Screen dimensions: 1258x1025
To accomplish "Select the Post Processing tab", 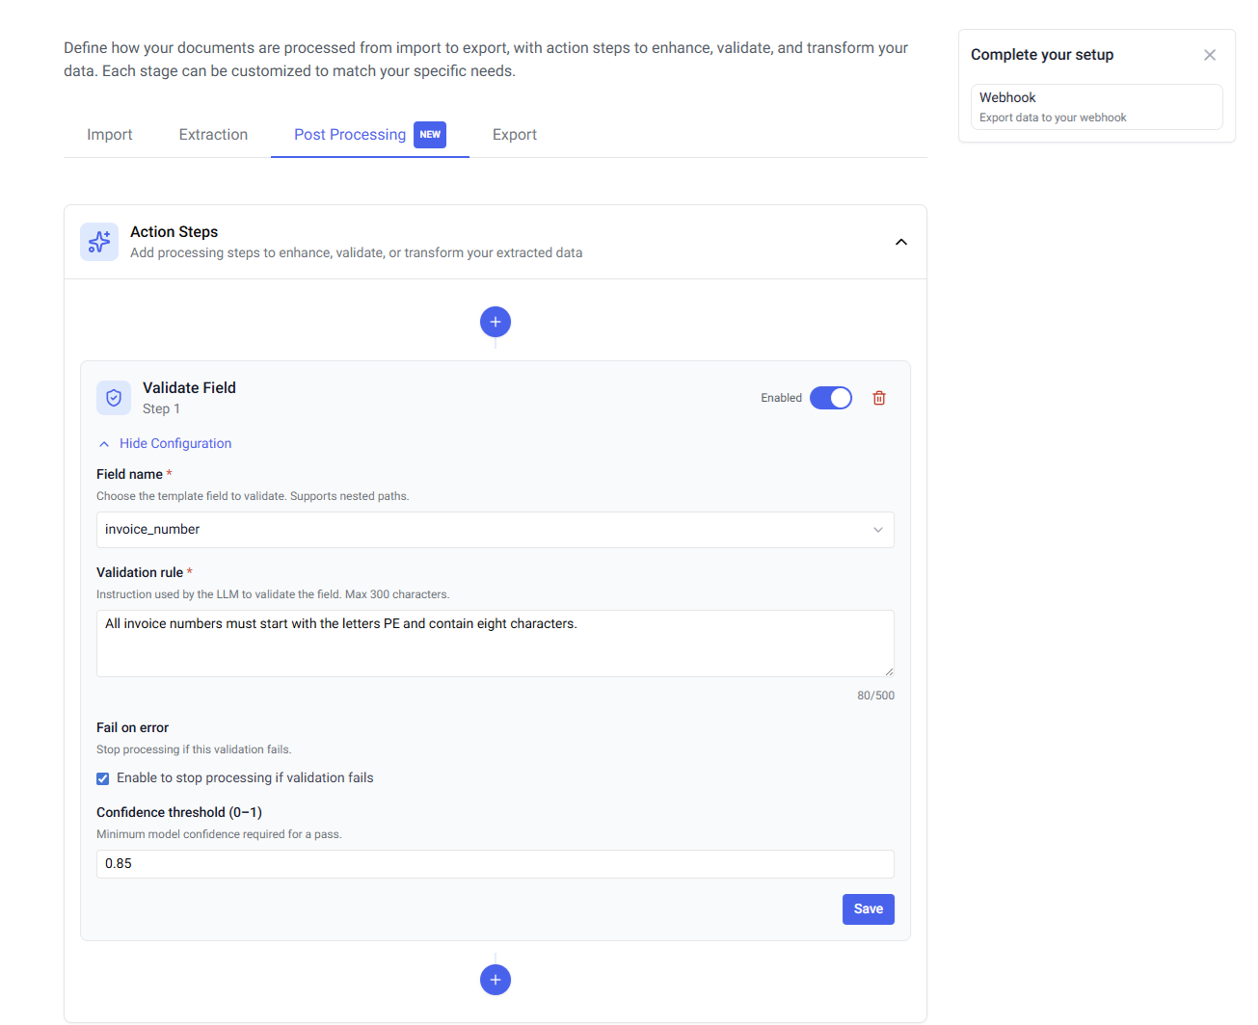I will [x=350, y=135].
